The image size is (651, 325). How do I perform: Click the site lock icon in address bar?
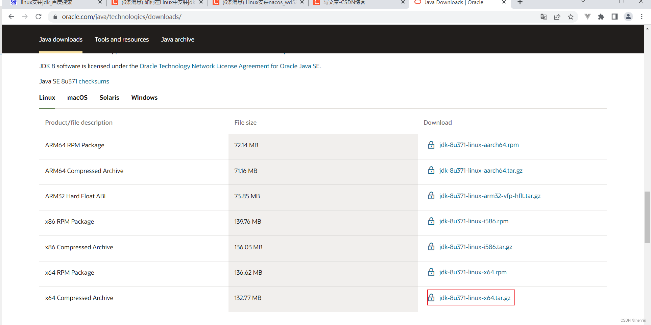click(x=55, y=17)
